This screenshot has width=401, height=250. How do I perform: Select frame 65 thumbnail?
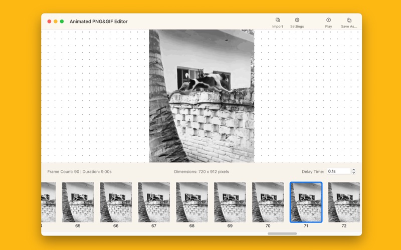78,202
